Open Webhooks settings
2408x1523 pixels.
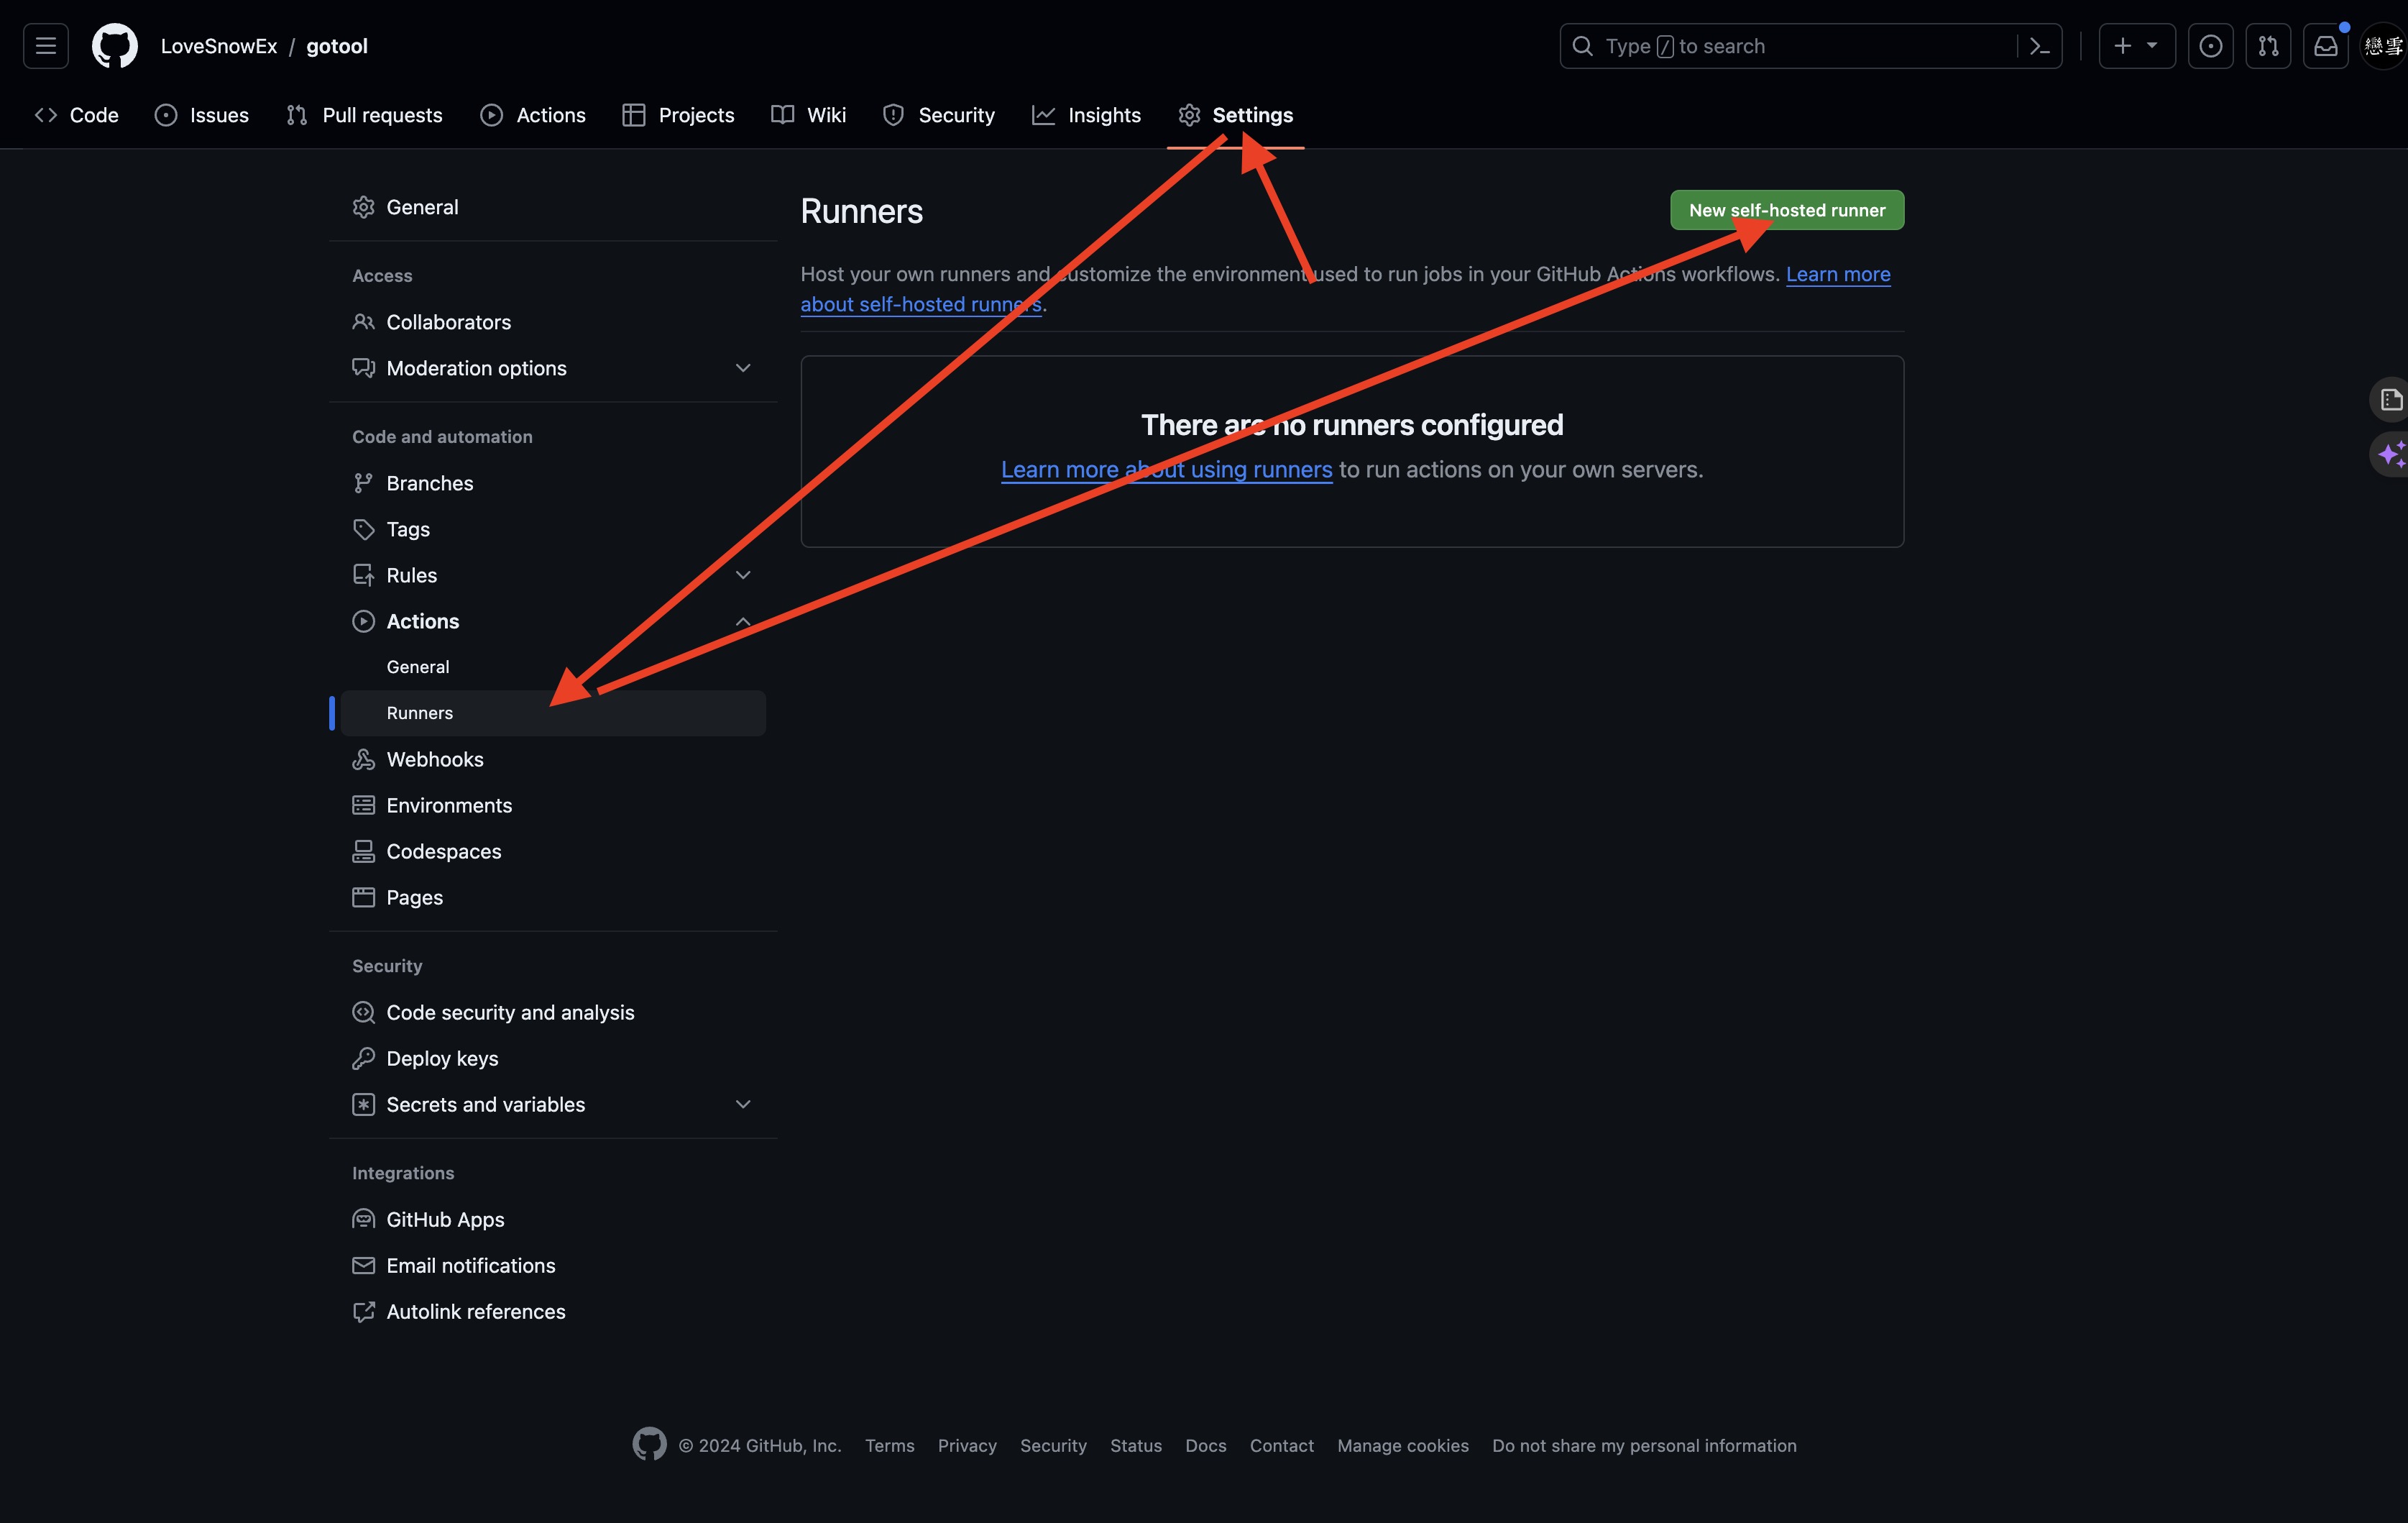pos(553,759)
